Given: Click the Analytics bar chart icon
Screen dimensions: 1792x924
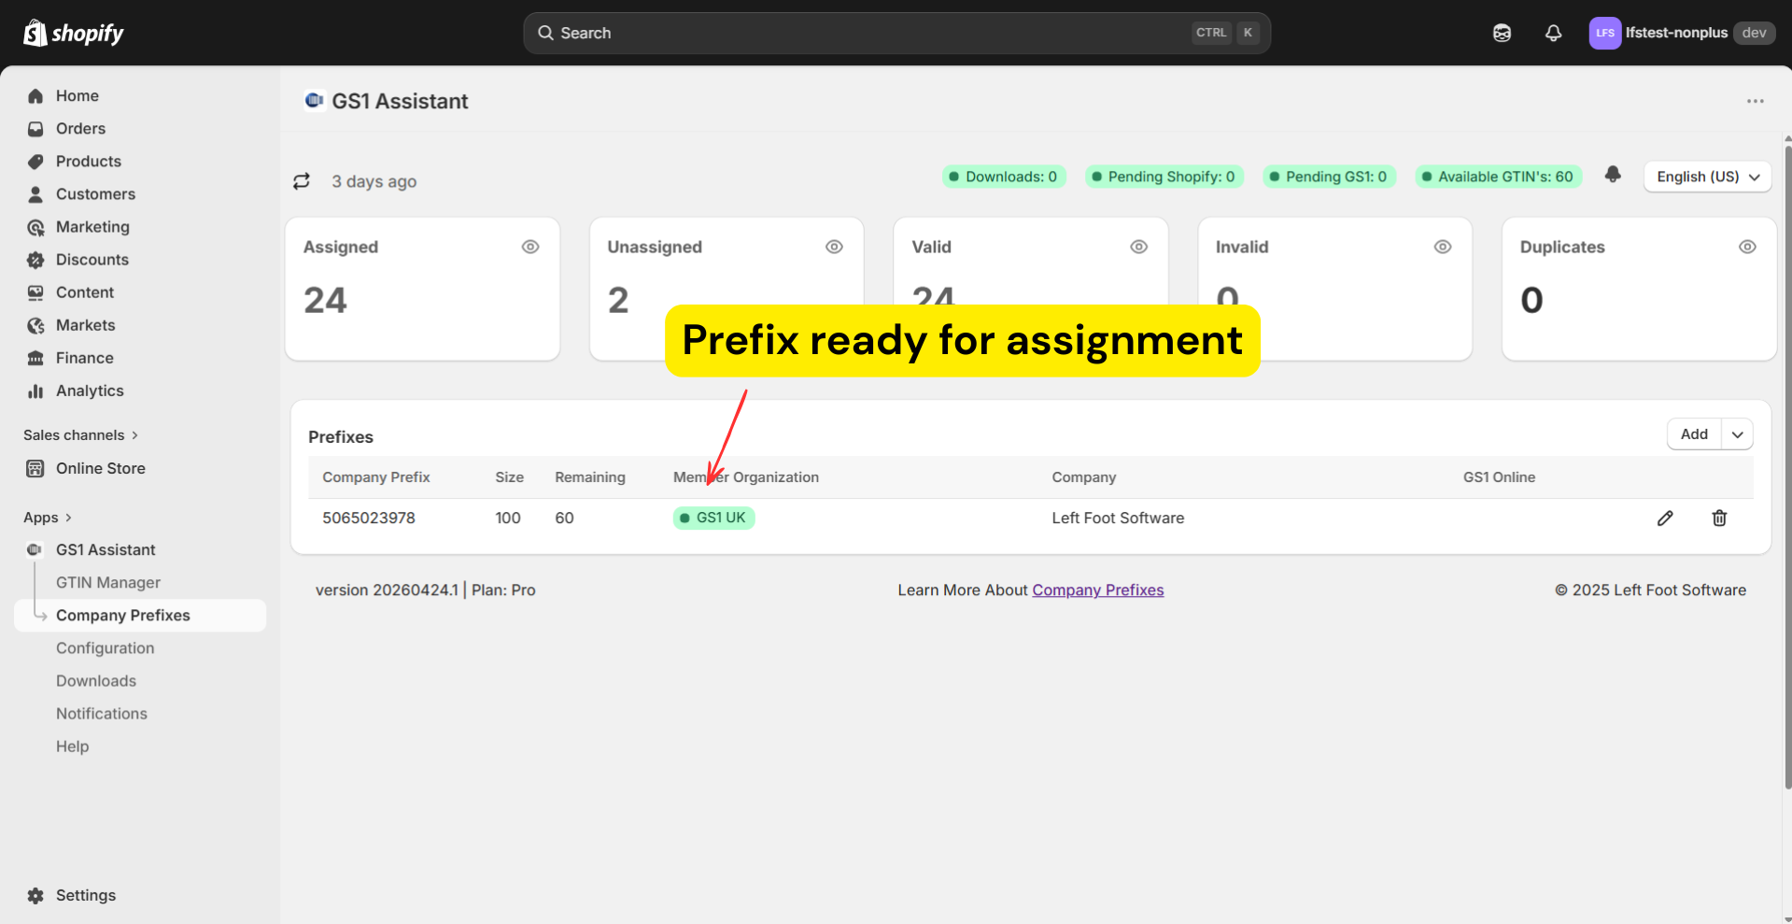Looking at the screenshot, I should click(x=35, y=391).
